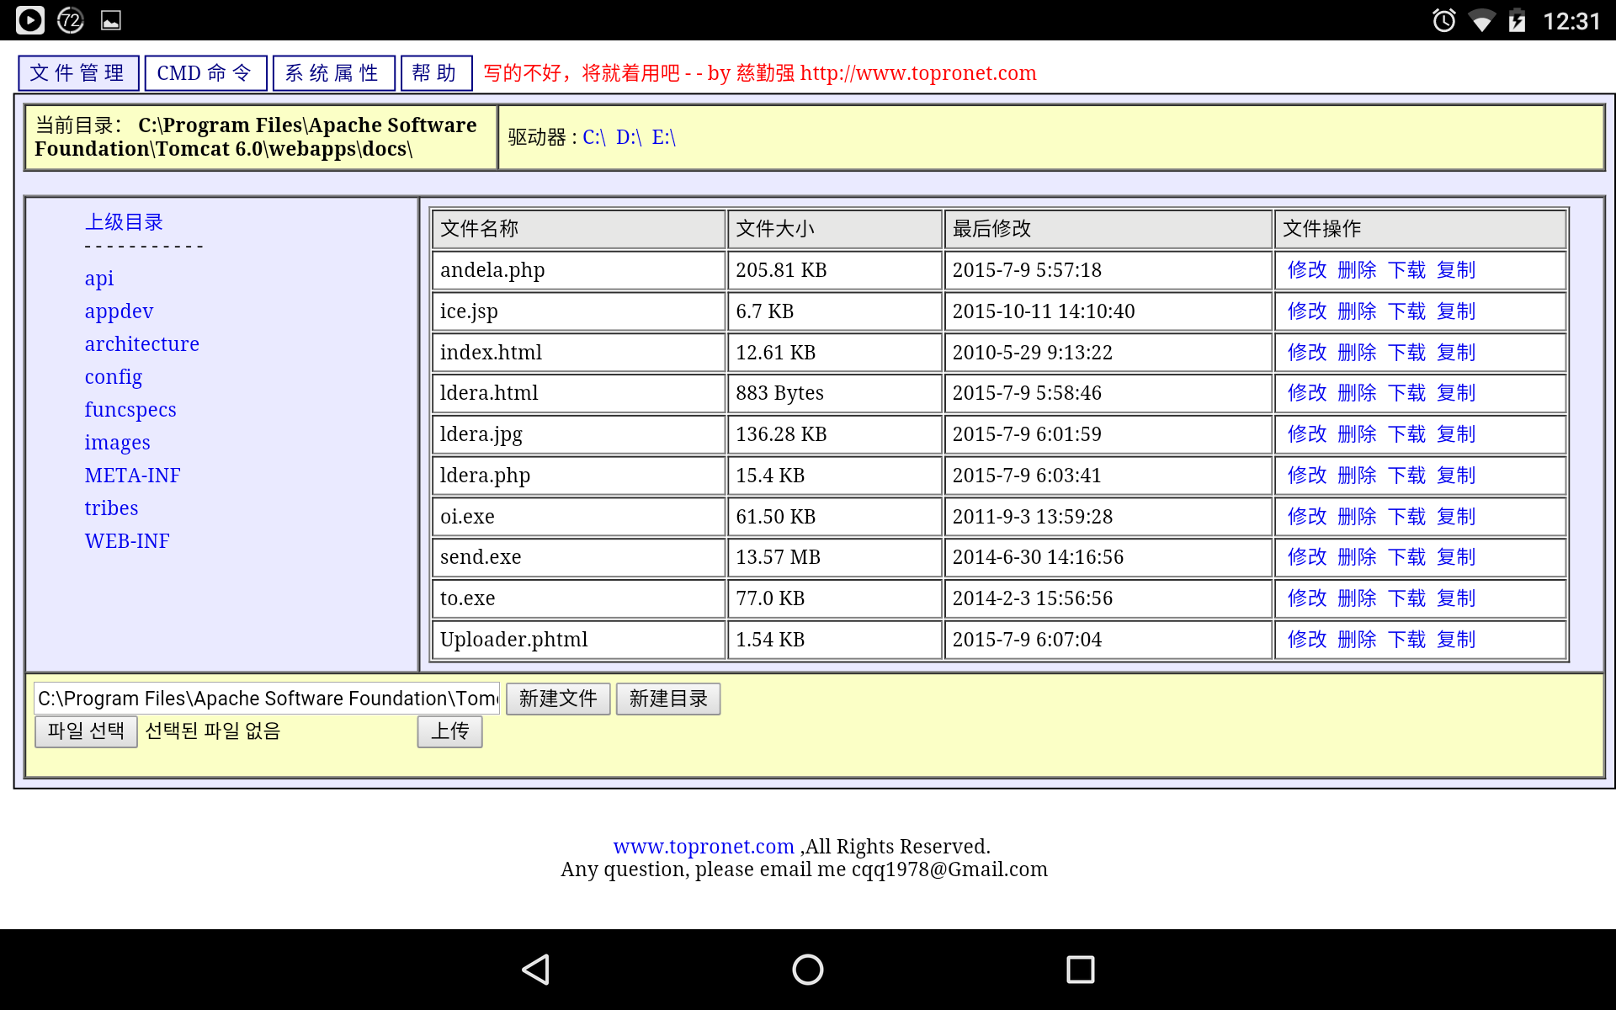This screenshot has width=1616, height=1010.
Task: Open the 上级目录 parent directory
Action: (x=125, y=221)
